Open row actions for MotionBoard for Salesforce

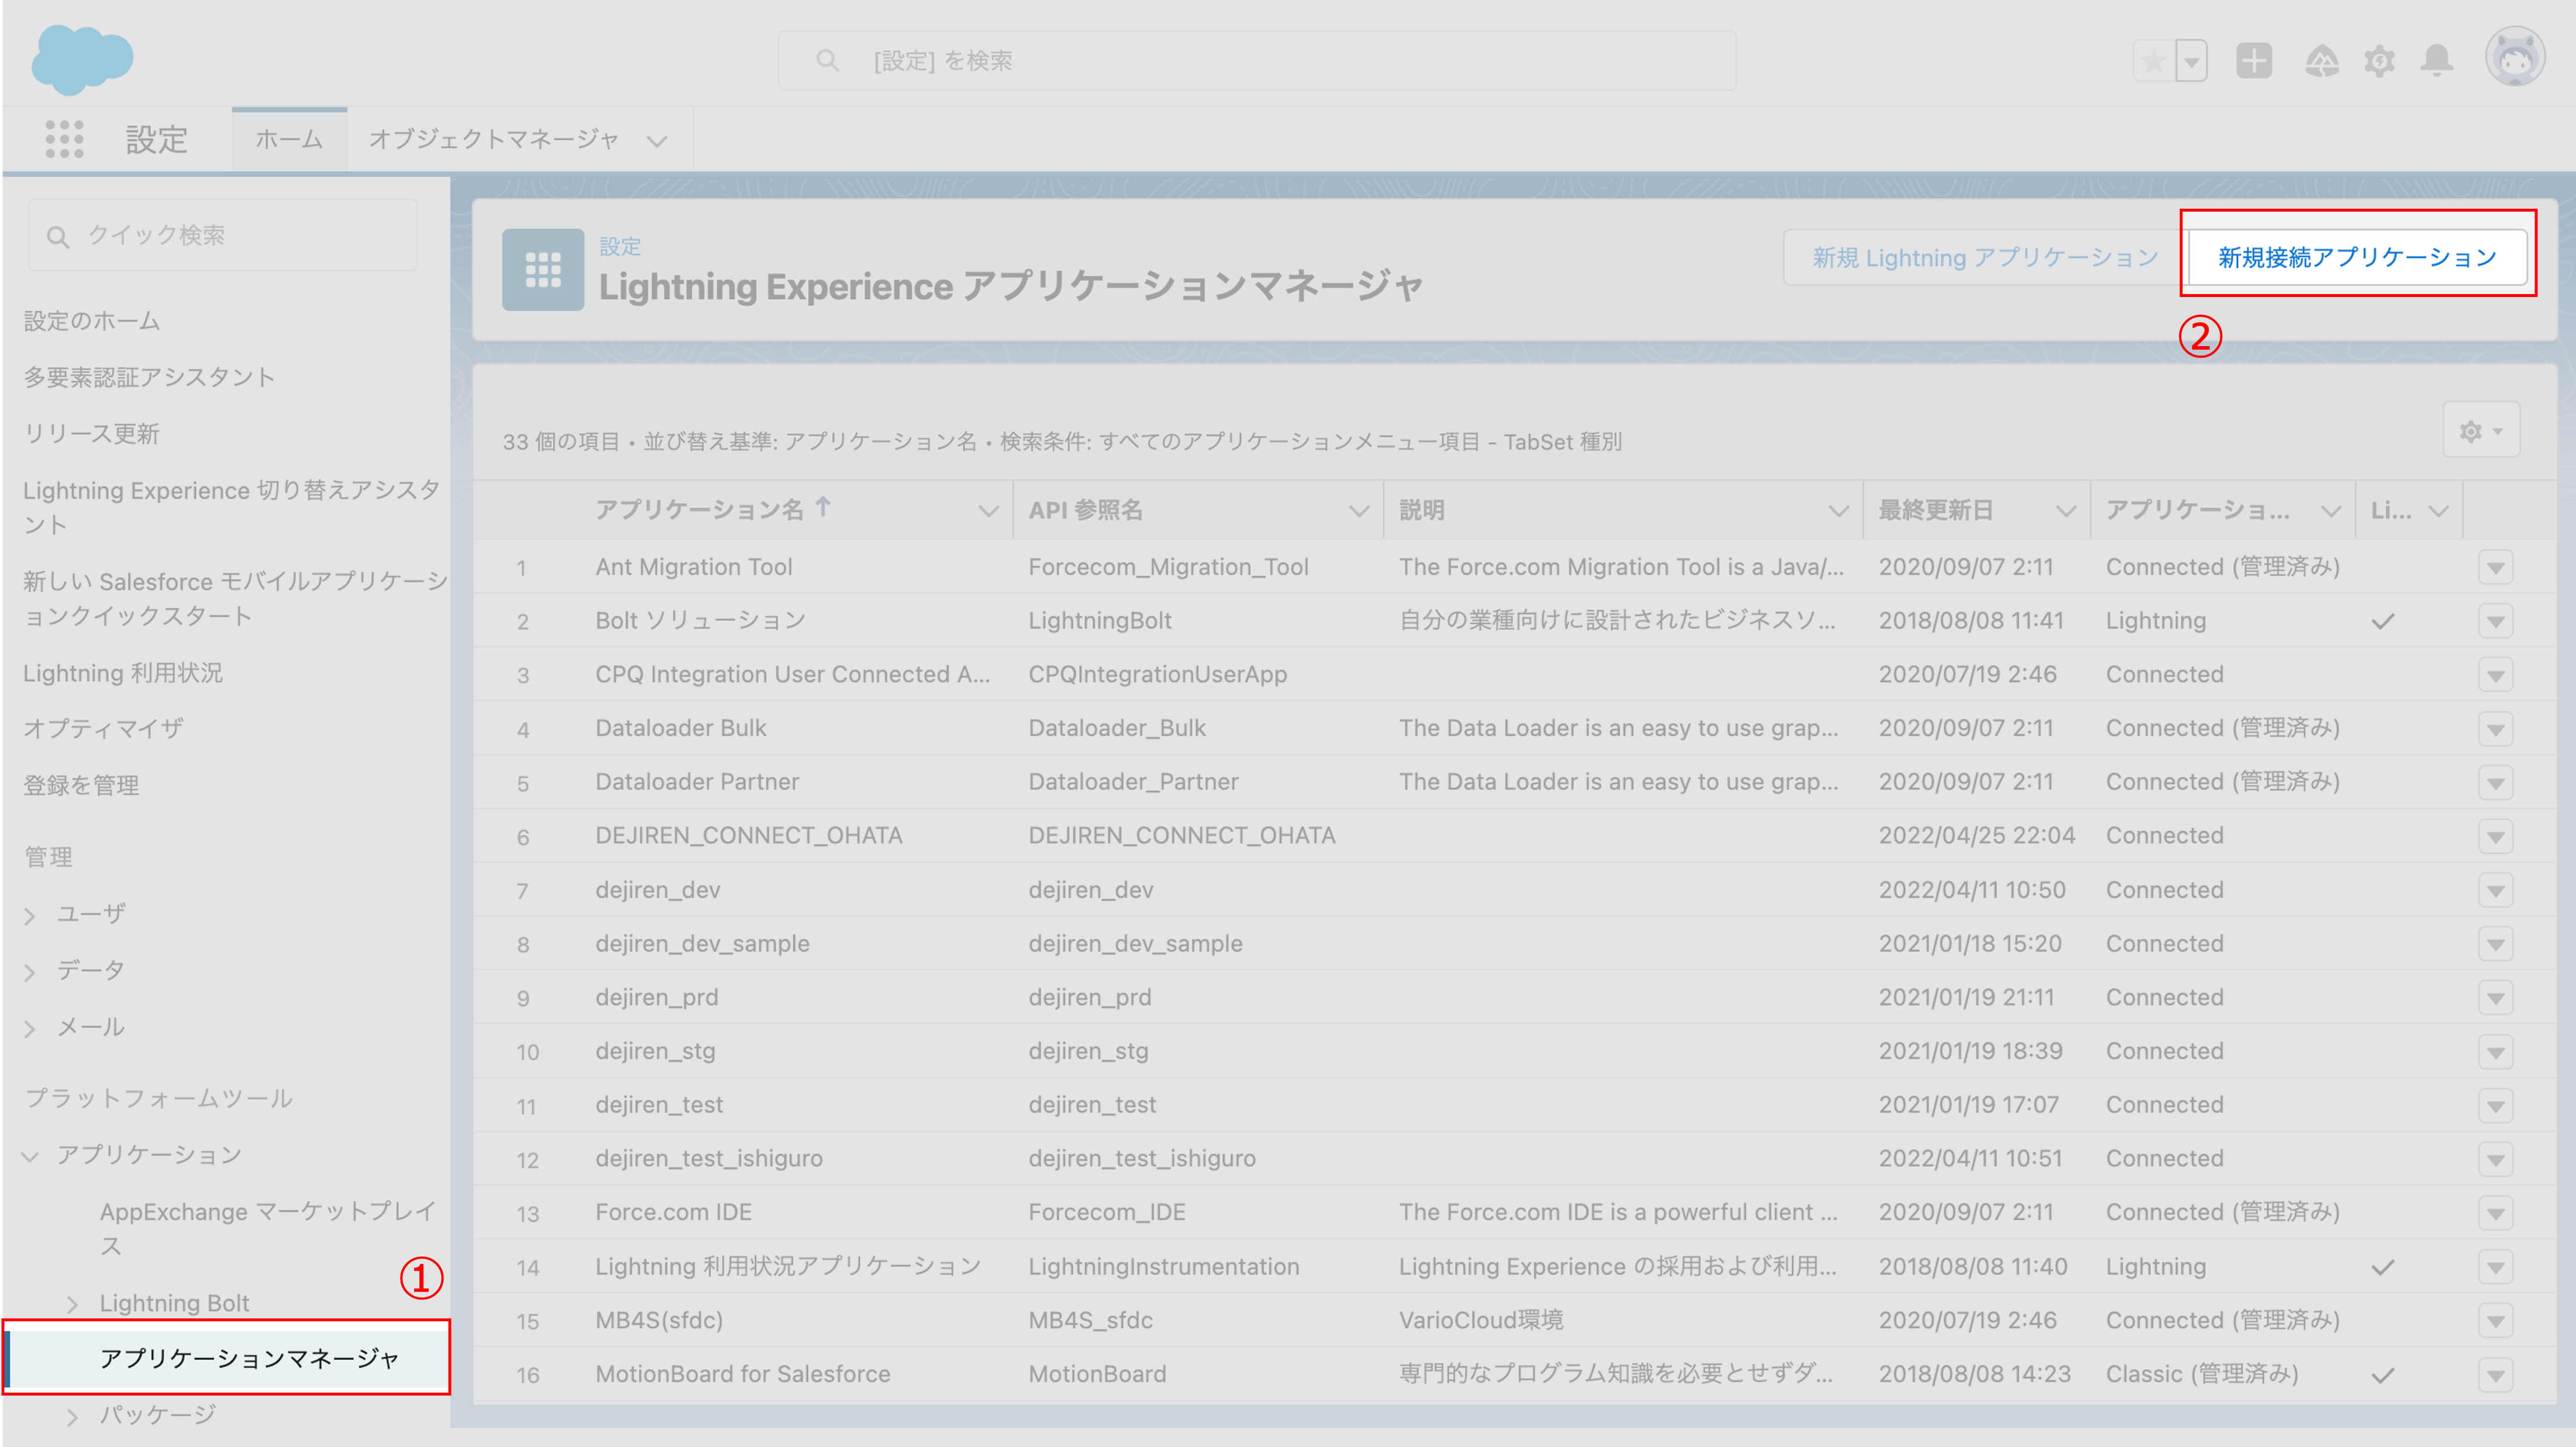coord(2496,1375)
